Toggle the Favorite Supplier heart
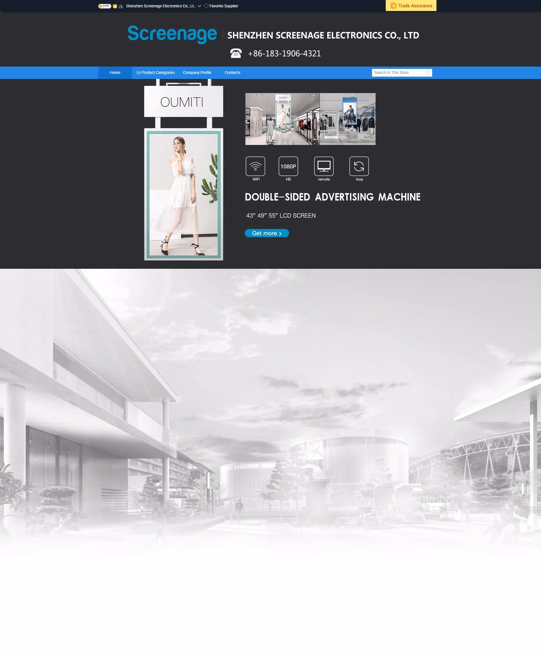The height and width of the screenshot is (656, 541). tap(206, 6)
